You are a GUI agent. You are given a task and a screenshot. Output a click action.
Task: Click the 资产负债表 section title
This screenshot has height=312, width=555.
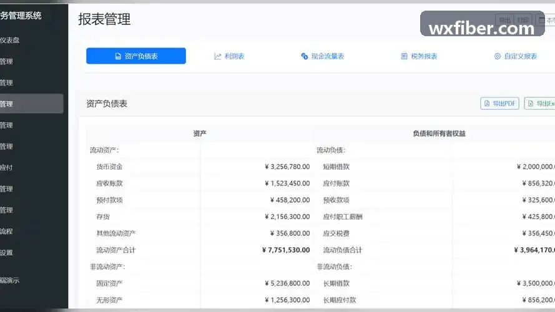click(x=107, y=104)
